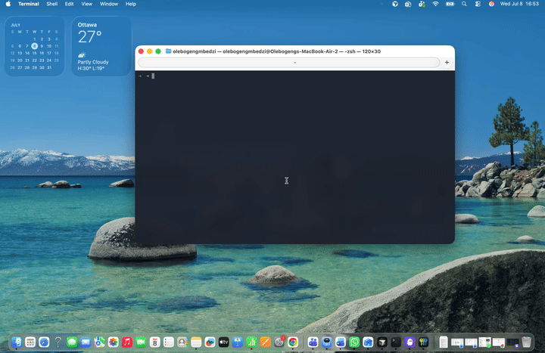Open the Mail app in the Dock
The image size is (545, 353).
coord(86,342)
